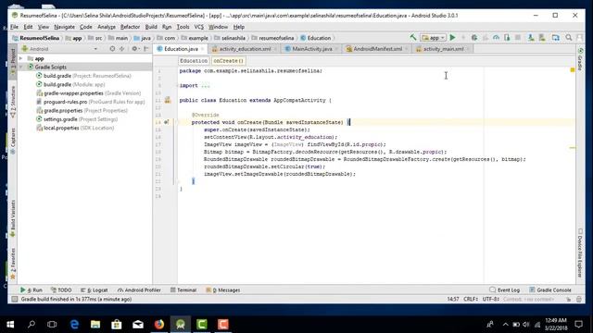593x333 pixels.
Task: Click the hide Project panel icon
Action: pyautogui.click(x=146, y=49)
